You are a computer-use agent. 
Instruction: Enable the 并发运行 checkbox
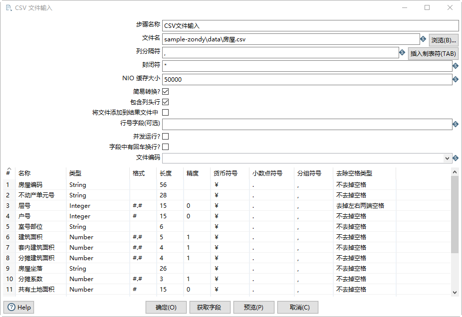click(166, 136)
